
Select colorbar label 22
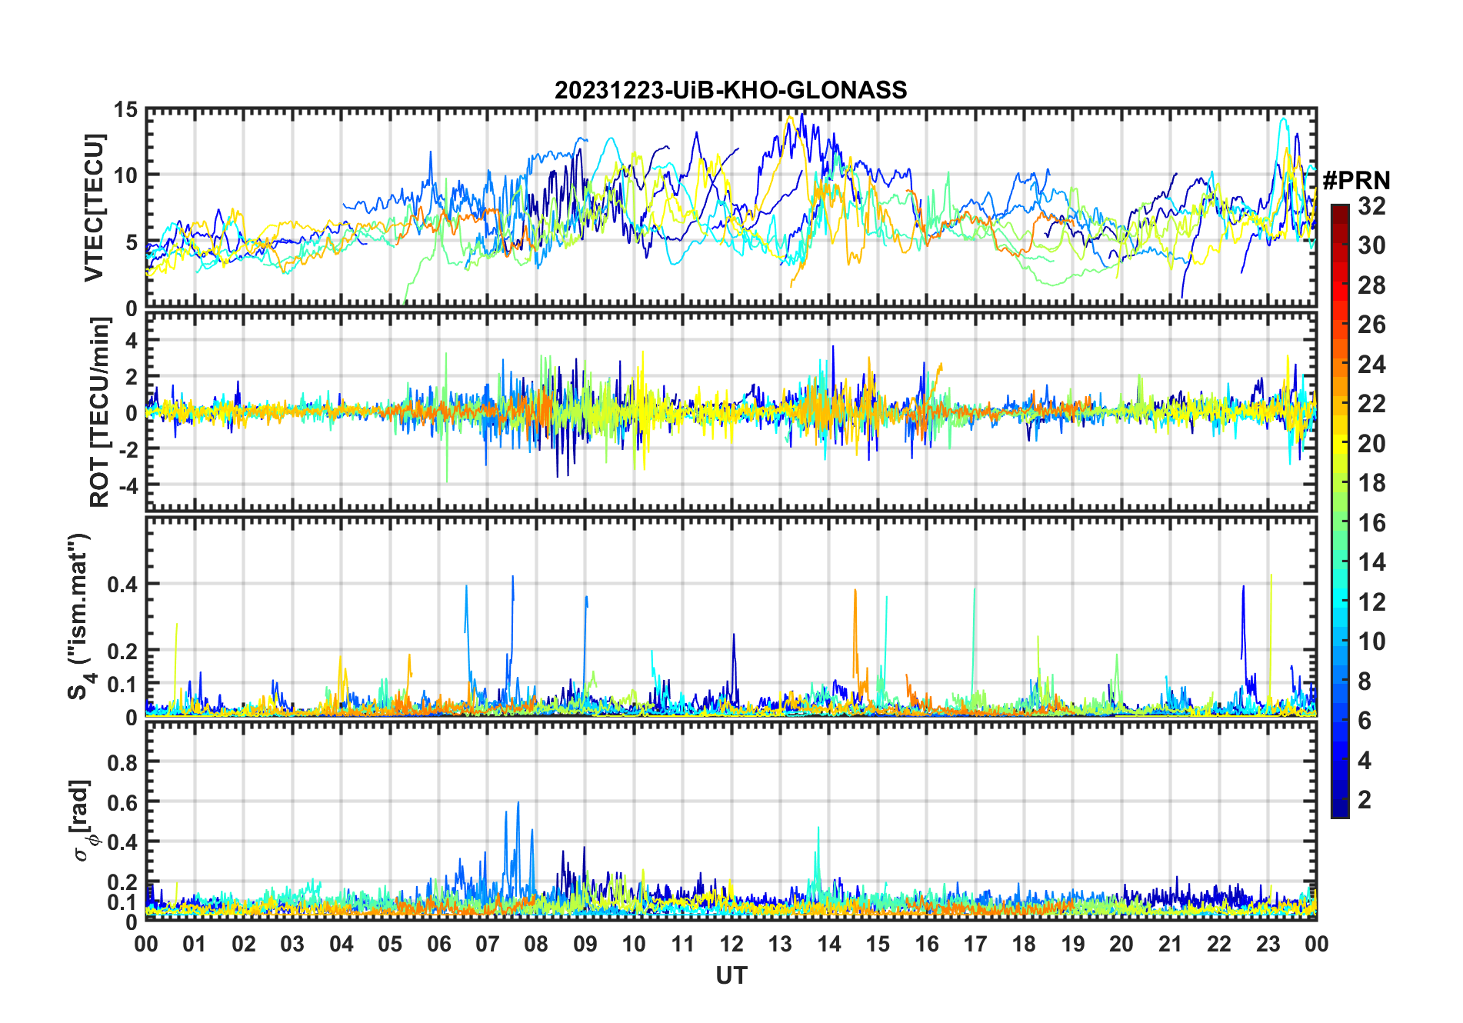tap(1372, 404)
